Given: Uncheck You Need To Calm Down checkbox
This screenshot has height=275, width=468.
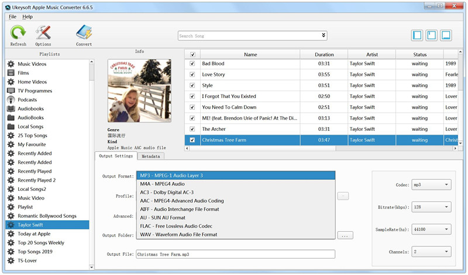Looking at the screenshot, I should (x=192, y=107).
